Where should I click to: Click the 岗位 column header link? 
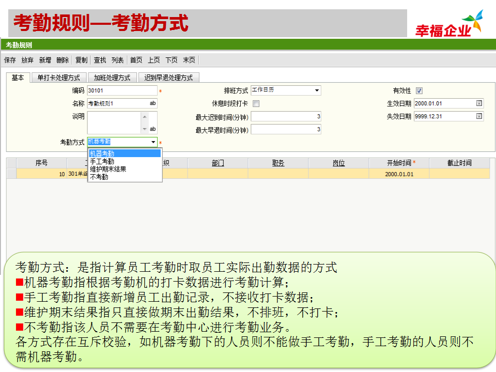[x=338, y=163]
